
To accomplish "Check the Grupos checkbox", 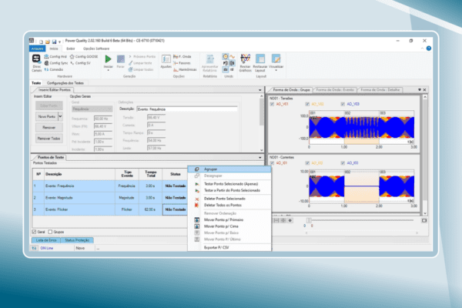I will tap(50, 232).
